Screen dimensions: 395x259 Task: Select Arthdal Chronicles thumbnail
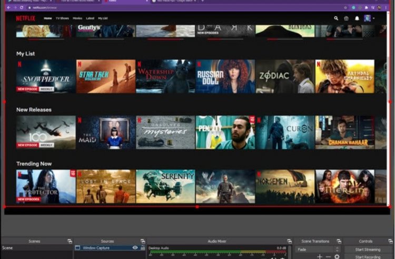[345, 76]
